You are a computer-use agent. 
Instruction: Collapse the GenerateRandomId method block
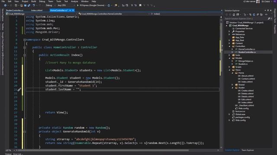tap(25, 132)
